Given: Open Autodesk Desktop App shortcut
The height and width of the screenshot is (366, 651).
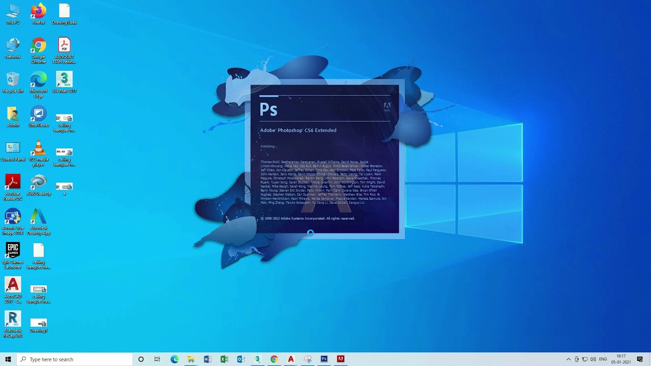Looking at the screenshot, I should click(x=39, y=222).
